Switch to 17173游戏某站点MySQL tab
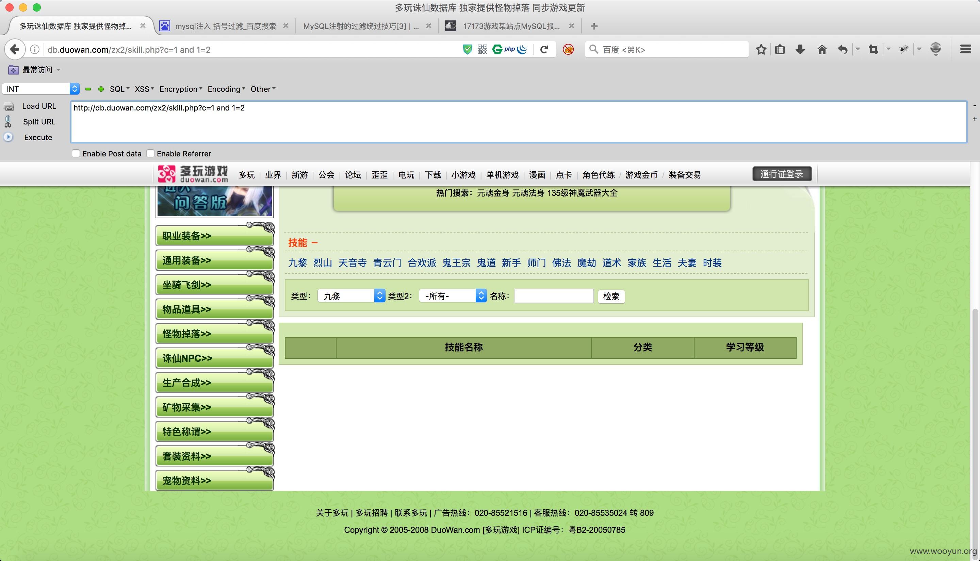 [x=511, y=26]
